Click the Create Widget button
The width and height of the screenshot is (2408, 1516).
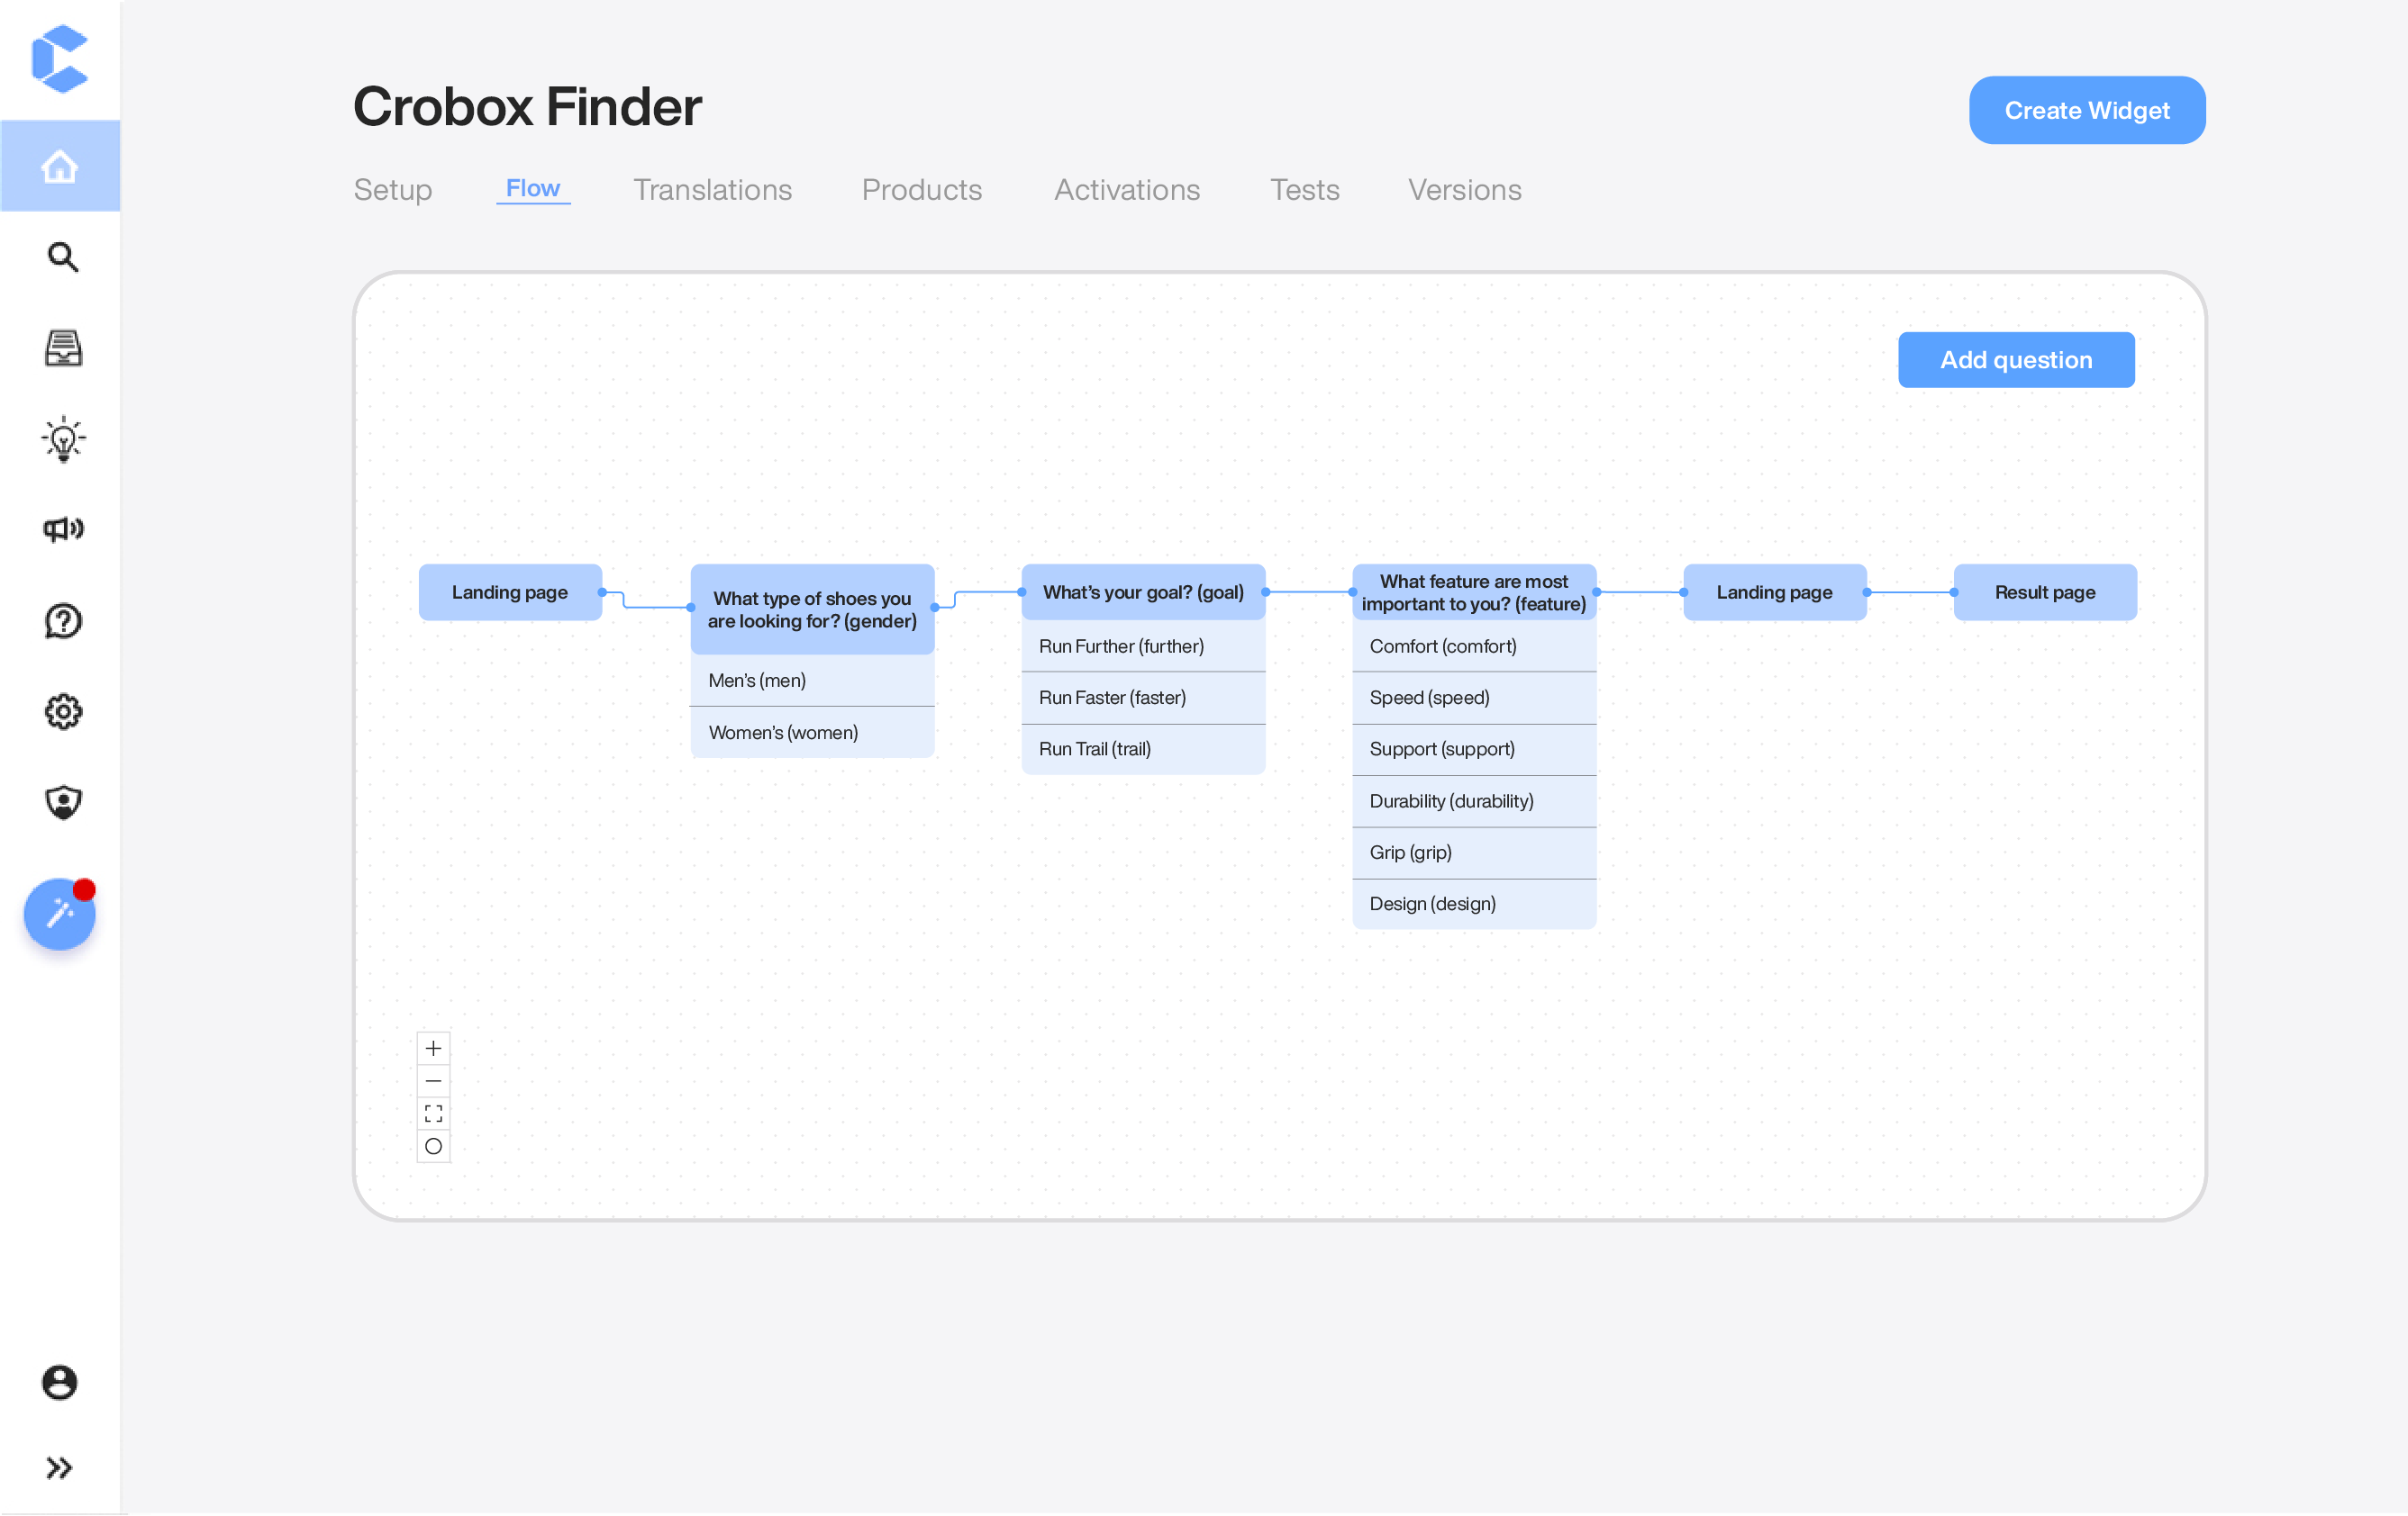[x=2086, y=110]
